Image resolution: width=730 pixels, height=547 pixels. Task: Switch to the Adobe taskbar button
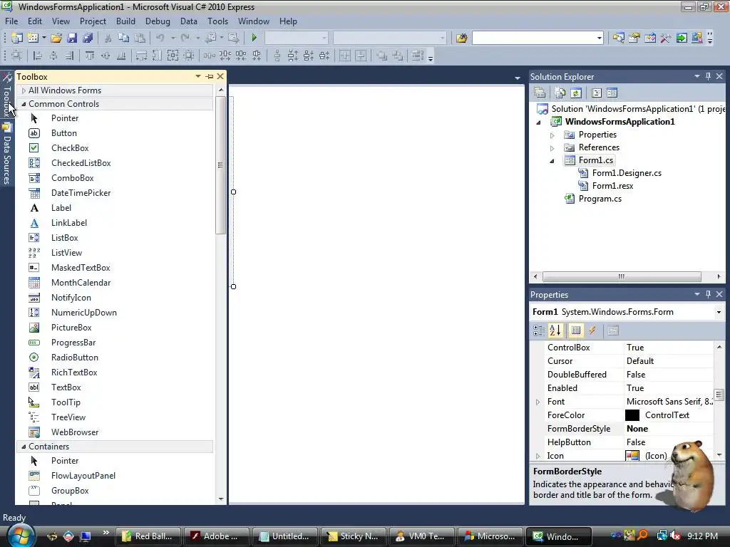[215, 536]
